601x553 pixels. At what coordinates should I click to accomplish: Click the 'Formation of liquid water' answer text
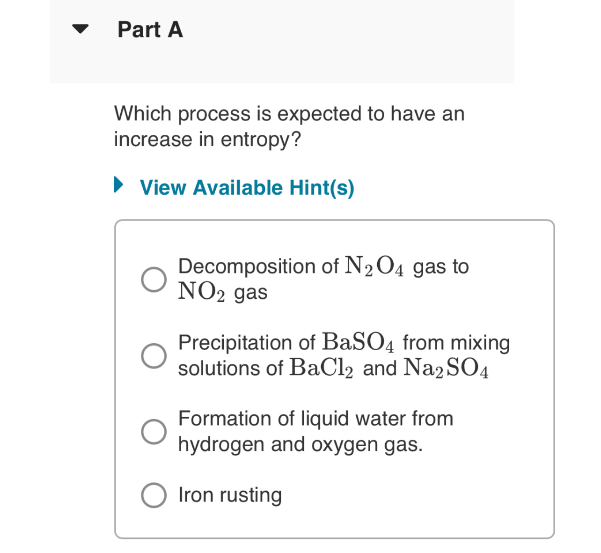tap(315, 419)
